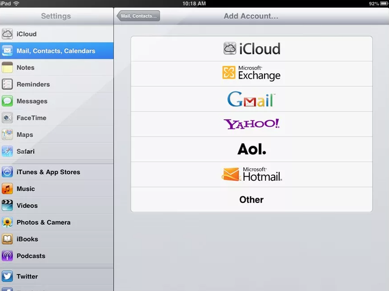The width and height of the screenshot is (389, 291).
Task: Choose the iCloud cloud icon in Add Account
Action: tap(230, 48)
